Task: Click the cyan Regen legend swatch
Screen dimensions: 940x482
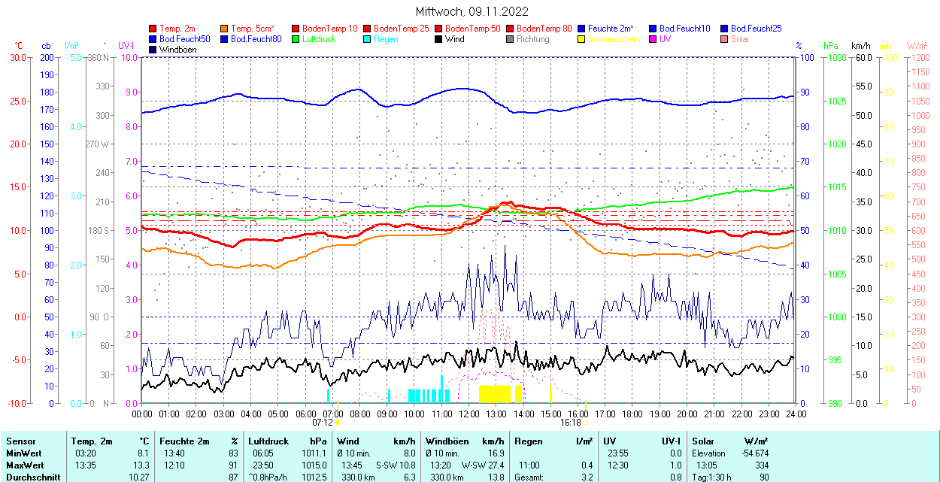Action: (367, 39)
